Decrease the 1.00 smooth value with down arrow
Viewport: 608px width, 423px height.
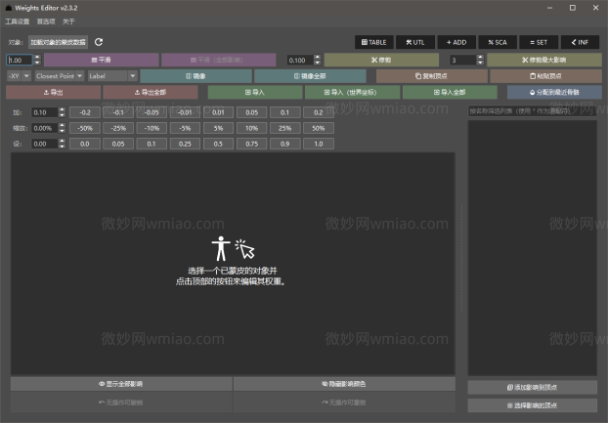click(x=37, y=63)
